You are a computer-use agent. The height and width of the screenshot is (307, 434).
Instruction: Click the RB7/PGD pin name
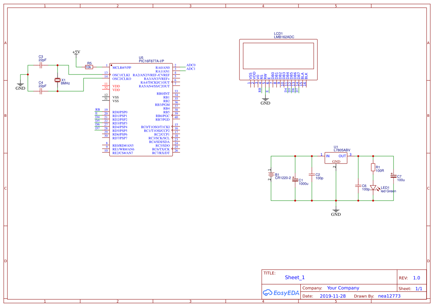point(163,120)
